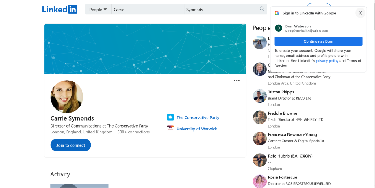This screenshot has height=188, width=375.
Task: Open The Conservative Party link
Action: click(198, 117)
